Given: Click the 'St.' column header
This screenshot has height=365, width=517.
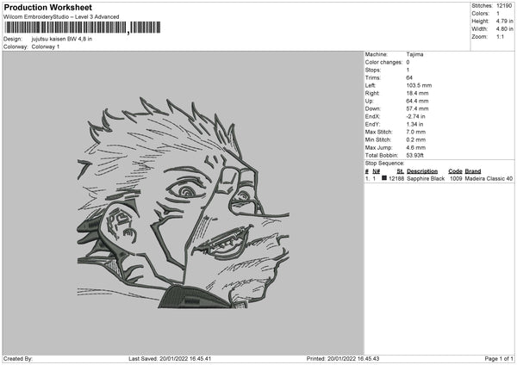Looking at the screenshot, I should [x=401, y=171].
